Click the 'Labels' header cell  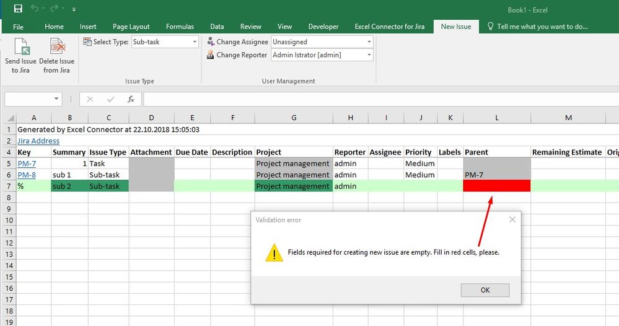click(450, 152)
